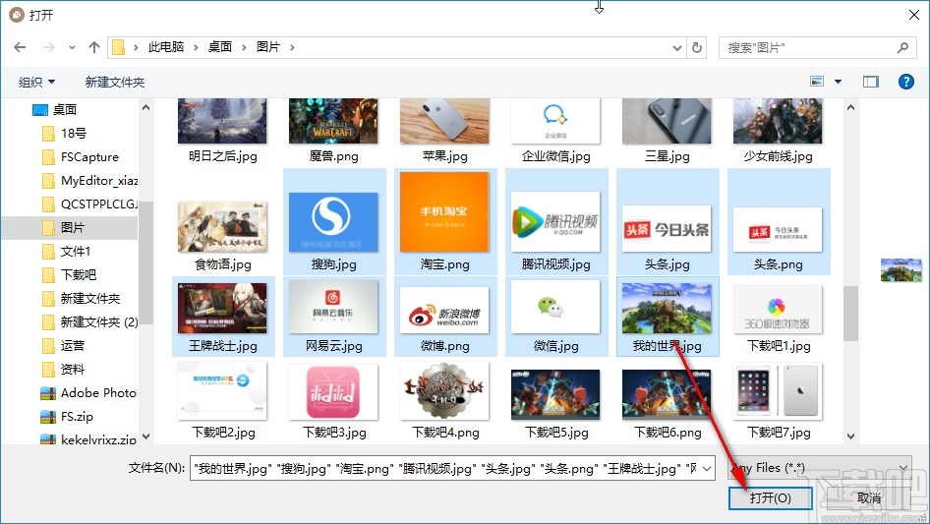Expand address bar history dropdown

pos(676,47)
